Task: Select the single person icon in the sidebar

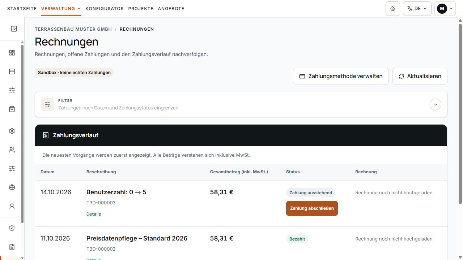Action: point(12,206)
